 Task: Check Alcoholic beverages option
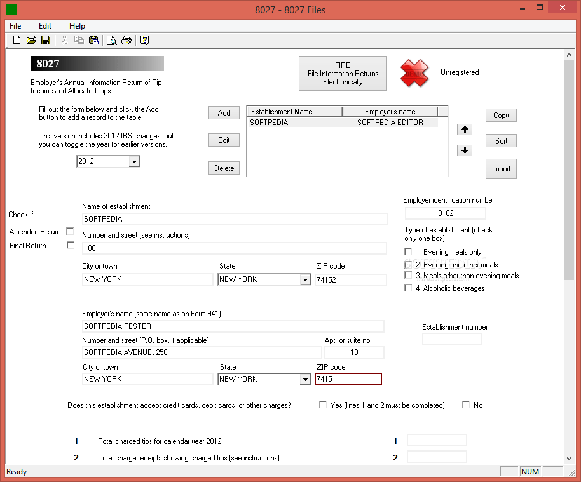click(408, 288)
